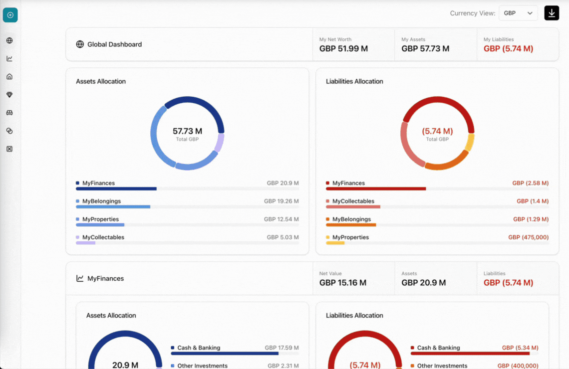Click the Global Dashboard header title

(x=114, y=44)
